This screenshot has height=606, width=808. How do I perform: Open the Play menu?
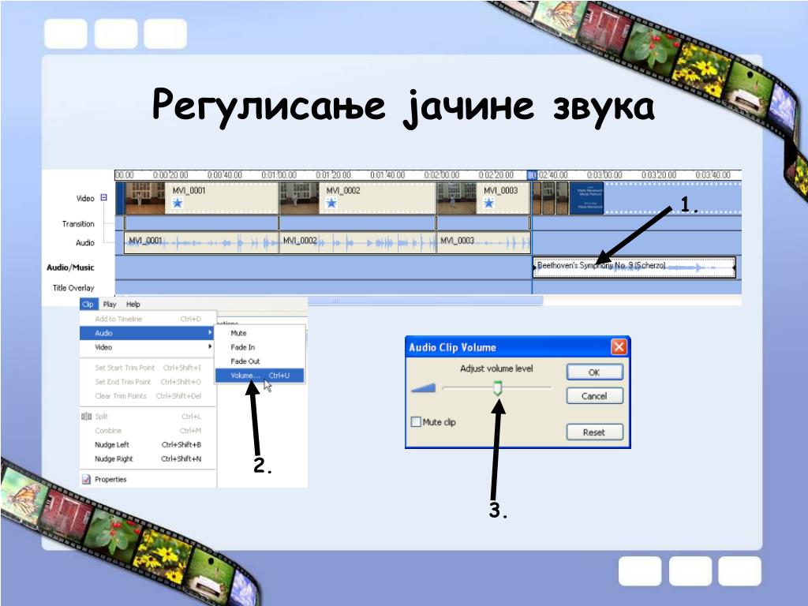pos(109,304)
